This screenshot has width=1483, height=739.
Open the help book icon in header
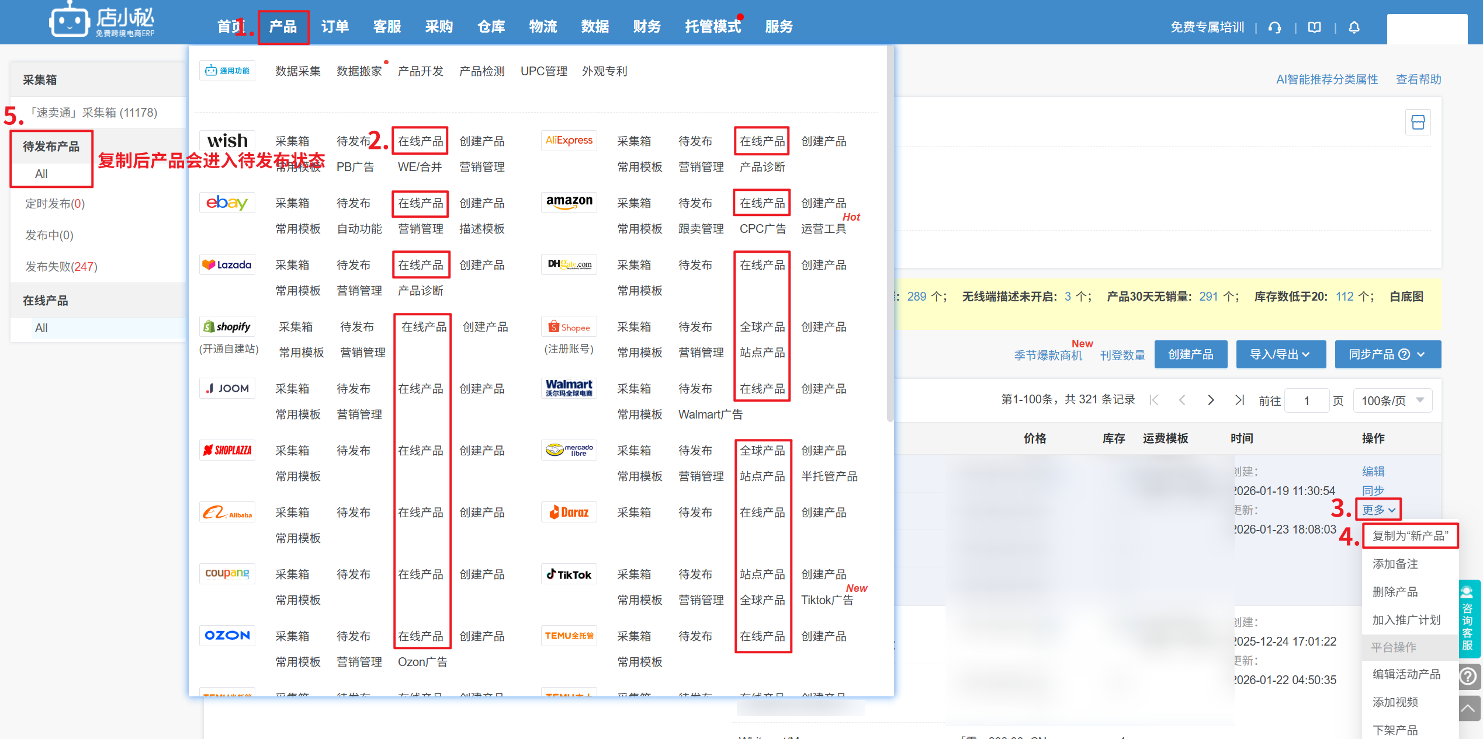coord(1314,27)
